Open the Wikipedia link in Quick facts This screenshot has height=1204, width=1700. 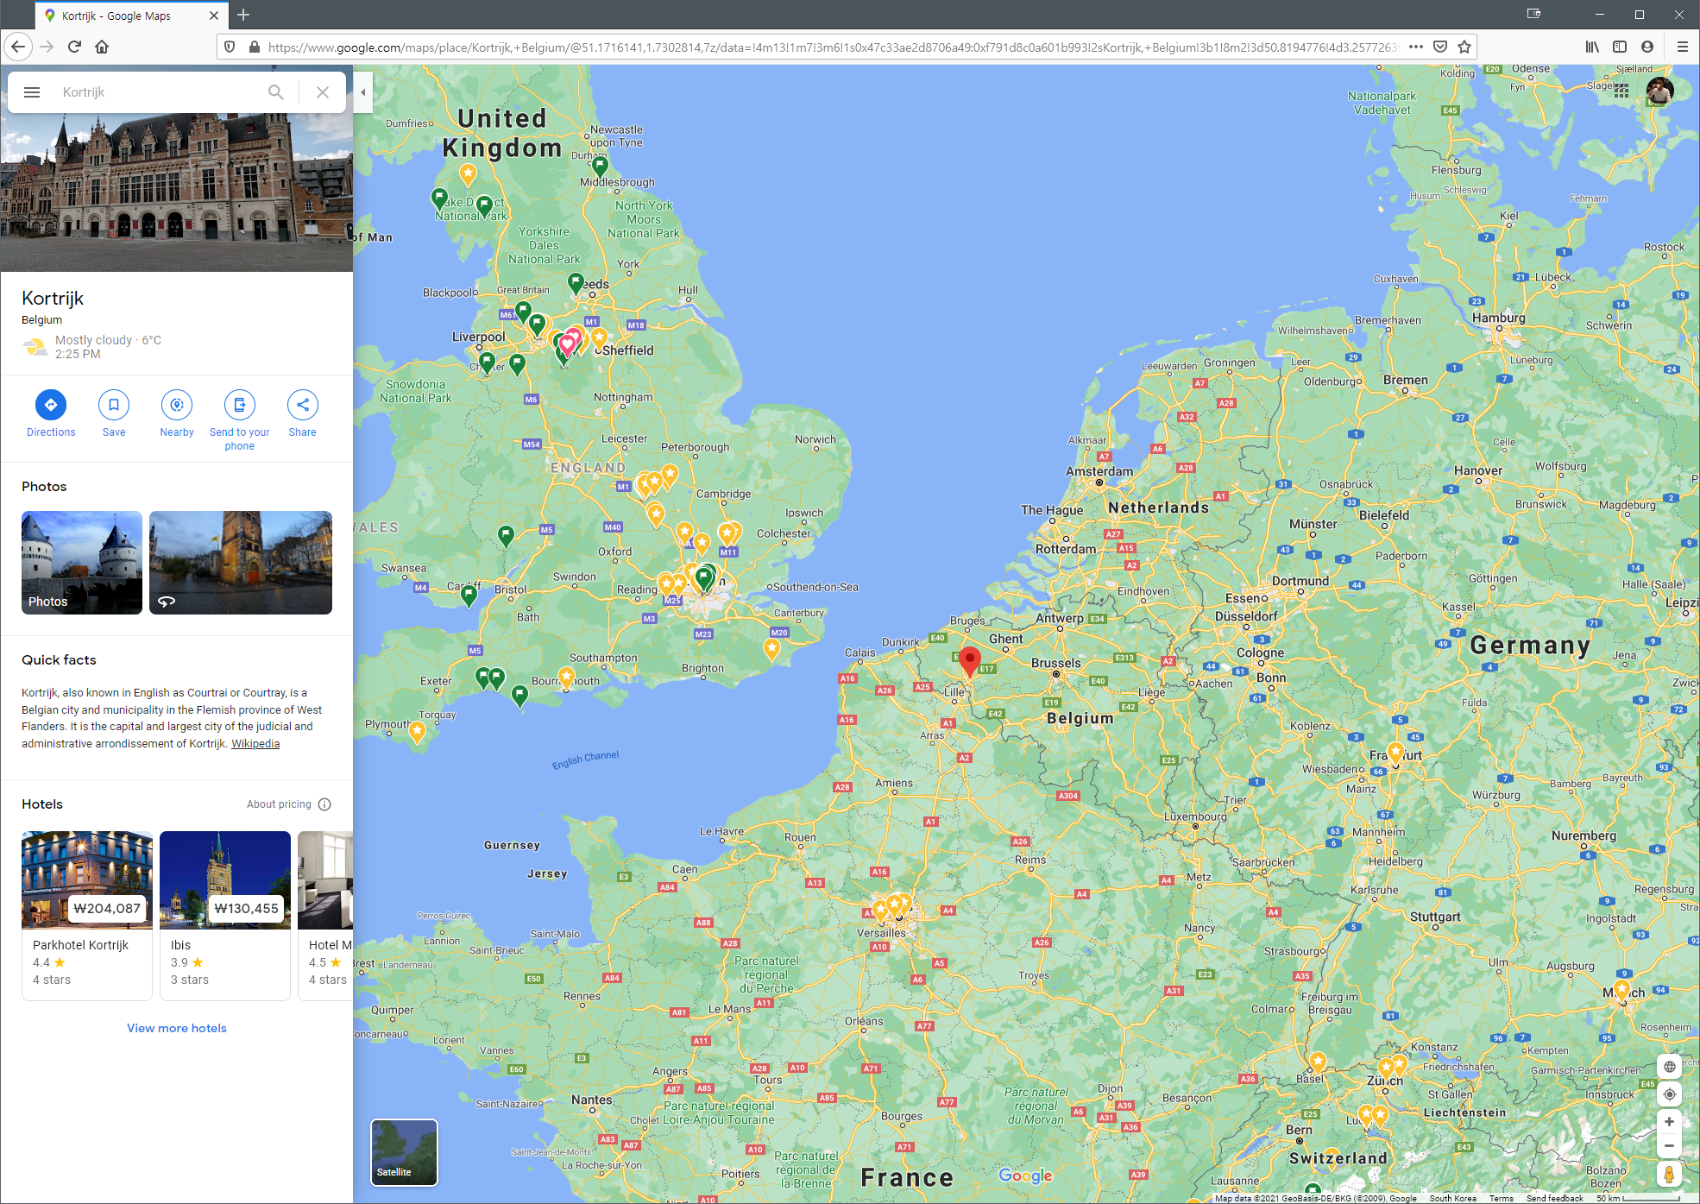[x=255, y=744]
